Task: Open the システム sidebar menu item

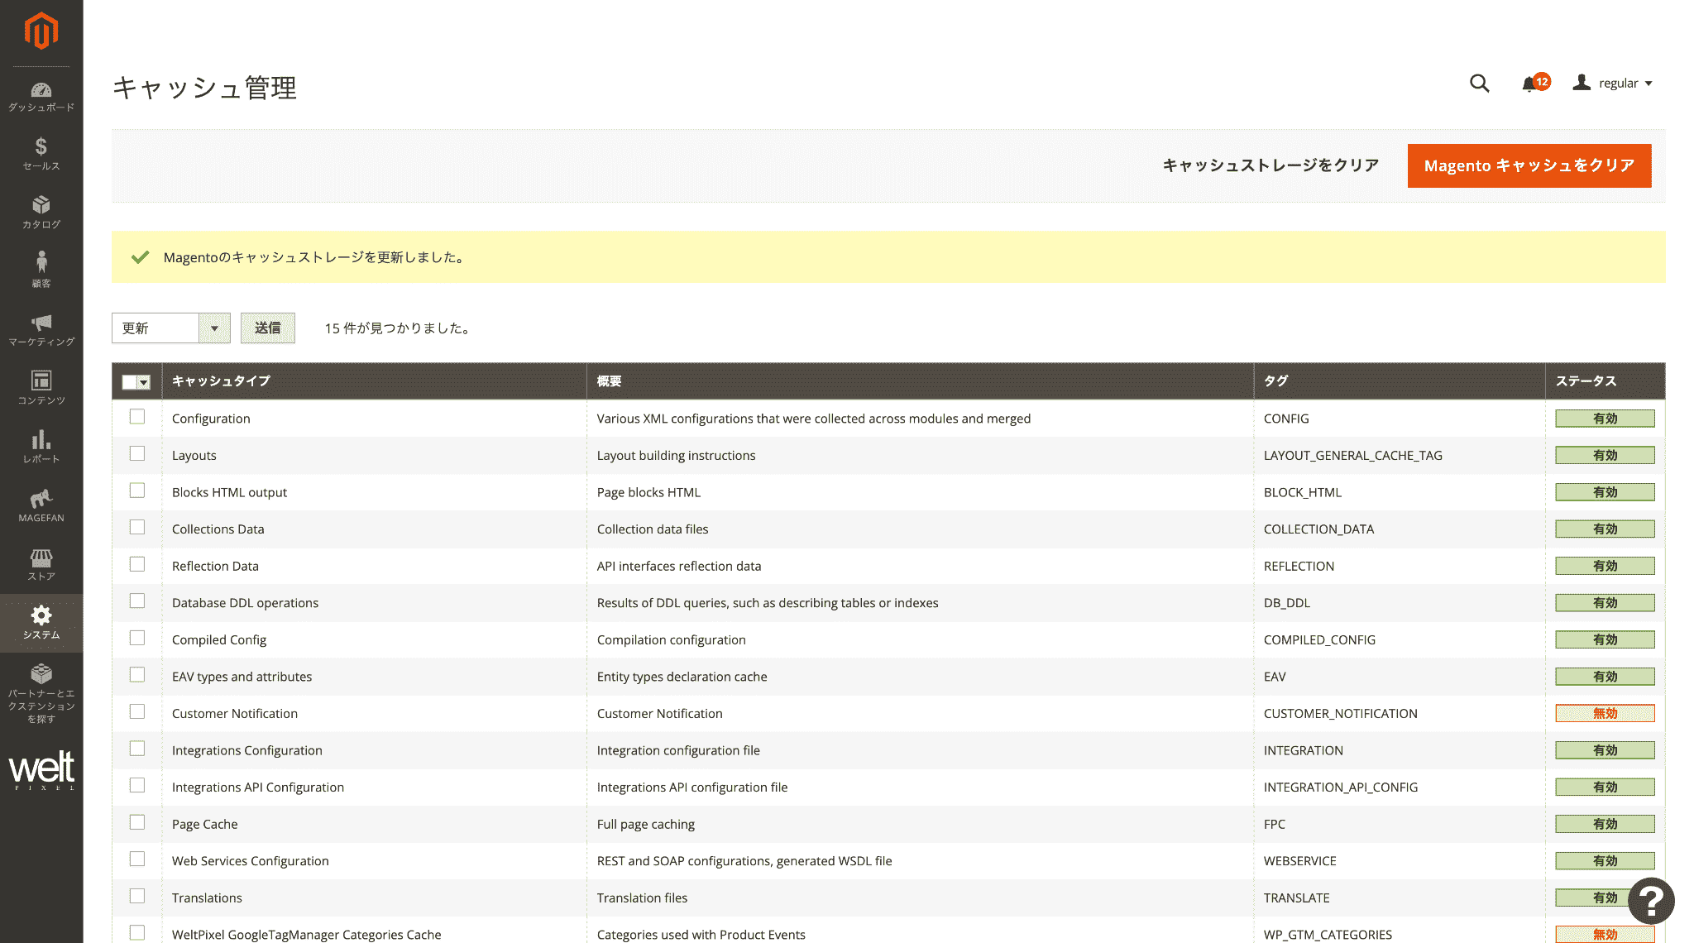Action: point(41,623)
